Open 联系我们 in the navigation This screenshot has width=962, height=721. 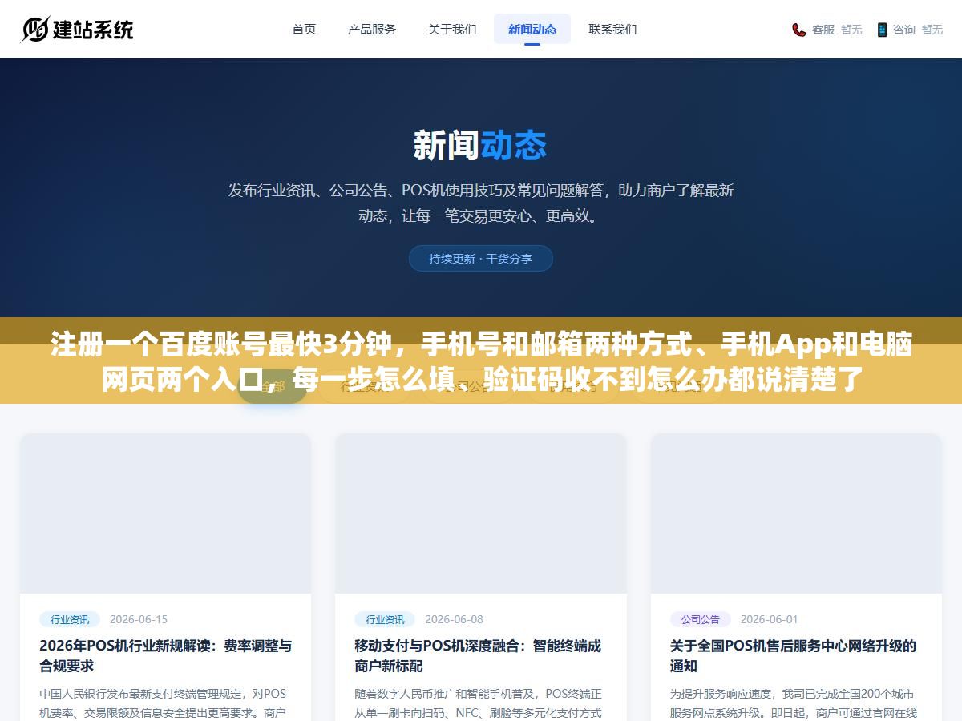point(612,29)
